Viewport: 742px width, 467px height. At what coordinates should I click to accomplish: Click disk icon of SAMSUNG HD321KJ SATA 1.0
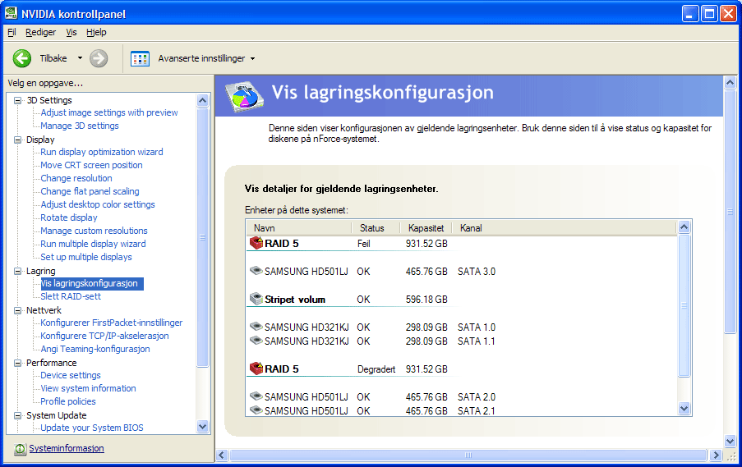coord(256,326)
